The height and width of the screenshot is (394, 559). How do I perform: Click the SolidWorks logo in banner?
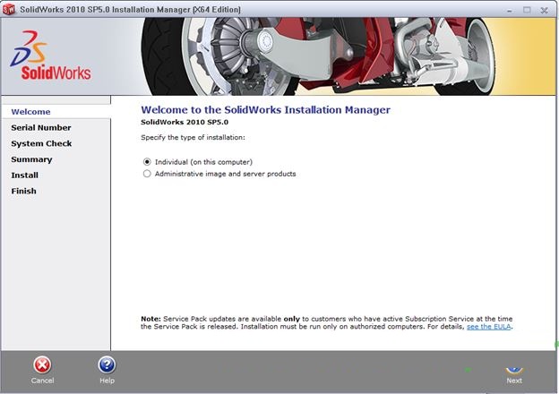pos(50,56)
